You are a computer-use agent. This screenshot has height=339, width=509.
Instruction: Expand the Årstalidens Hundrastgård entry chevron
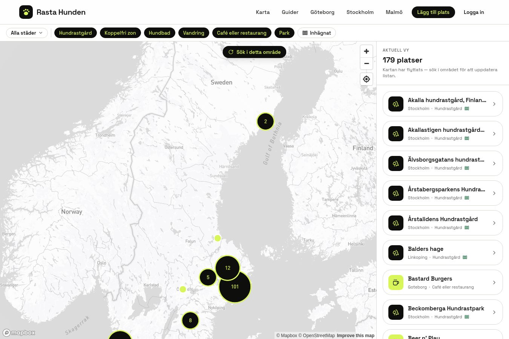tap(494, 223)
